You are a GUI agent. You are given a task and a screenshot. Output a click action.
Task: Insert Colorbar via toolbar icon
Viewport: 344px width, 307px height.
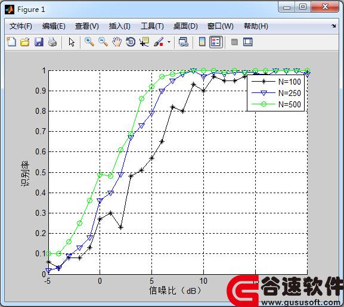pos(202,42)
